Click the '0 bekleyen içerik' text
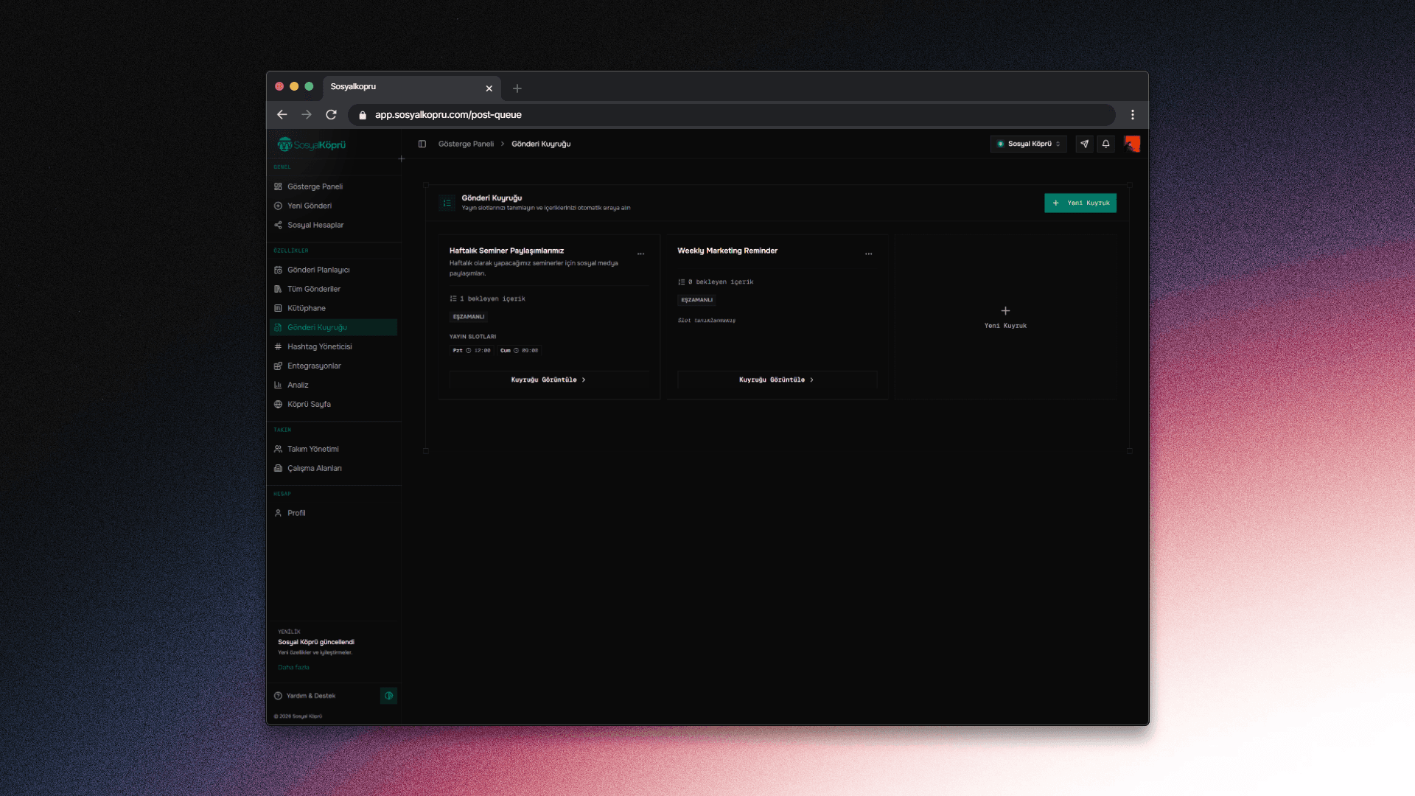This screenshot has height=796, width=1415. (x=721, y=282)
